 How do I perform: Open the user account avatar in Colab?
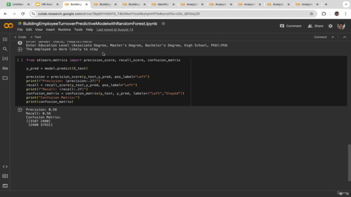pyautogui.click(x=341, y=26)
